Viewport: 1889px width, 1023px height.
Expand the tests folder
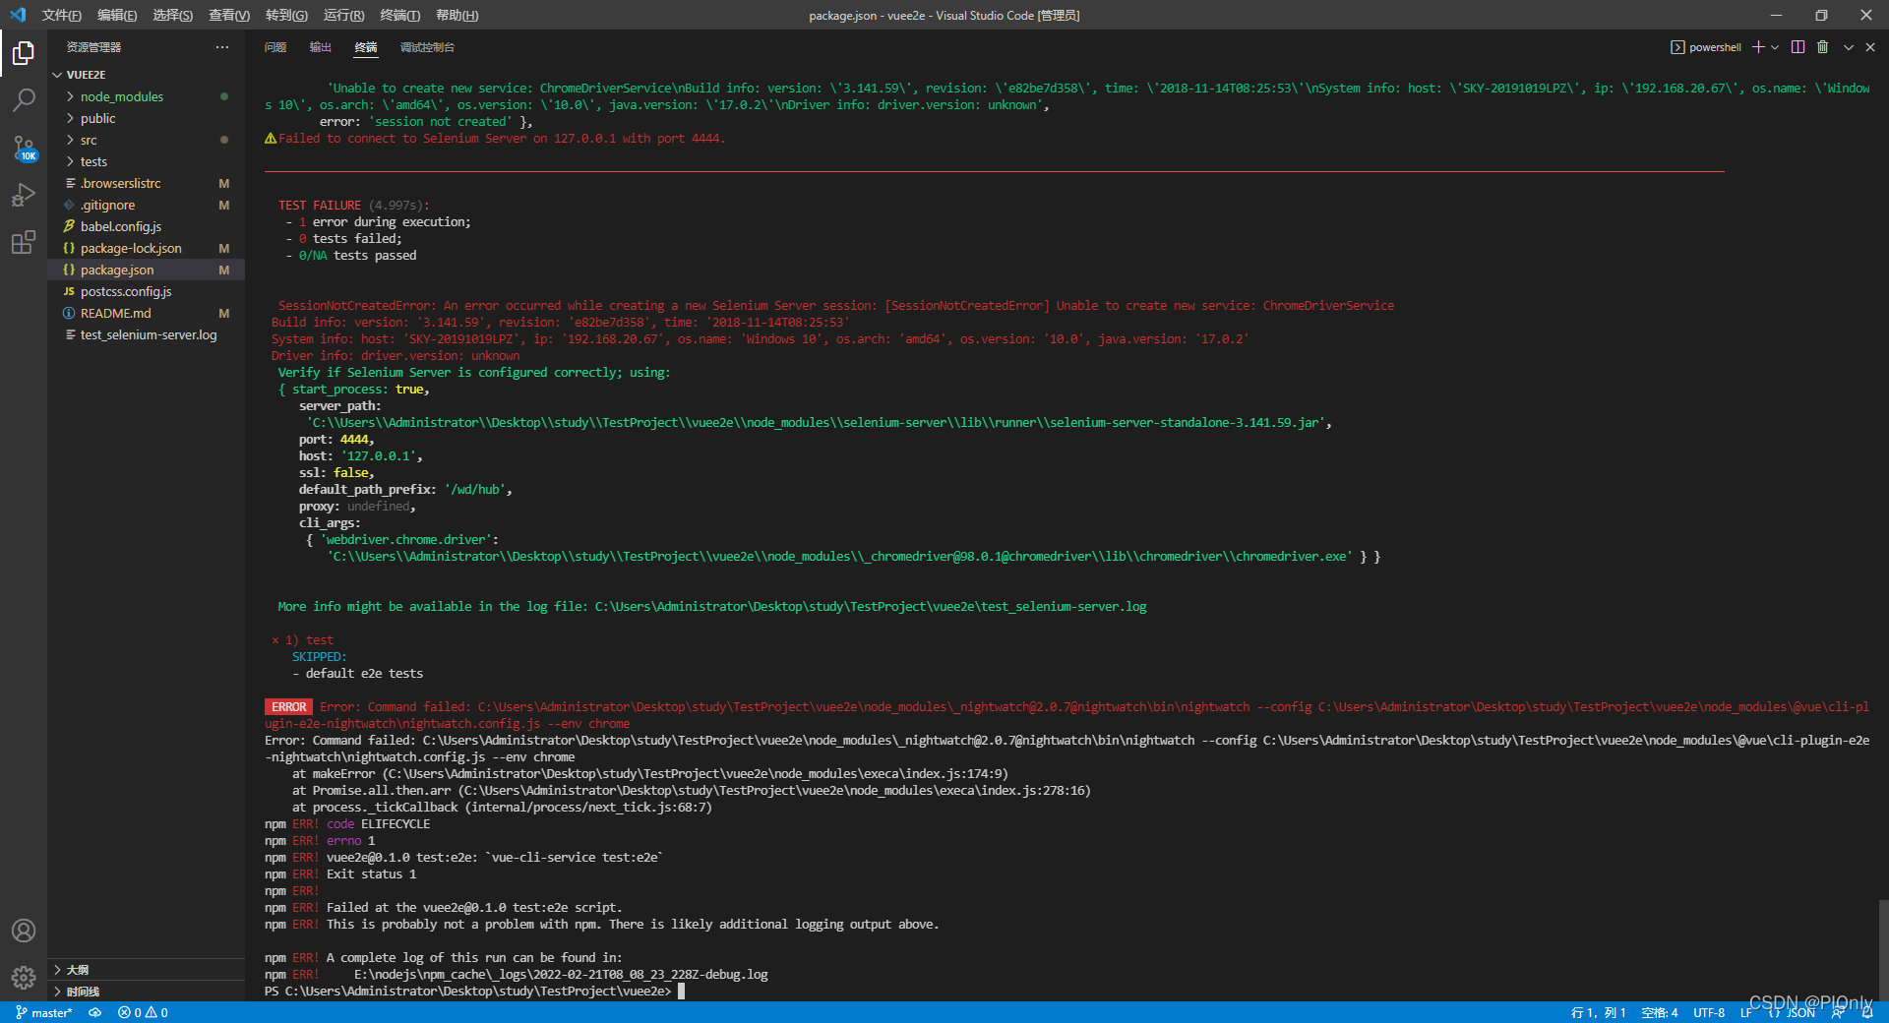click(x=146, y=161)
